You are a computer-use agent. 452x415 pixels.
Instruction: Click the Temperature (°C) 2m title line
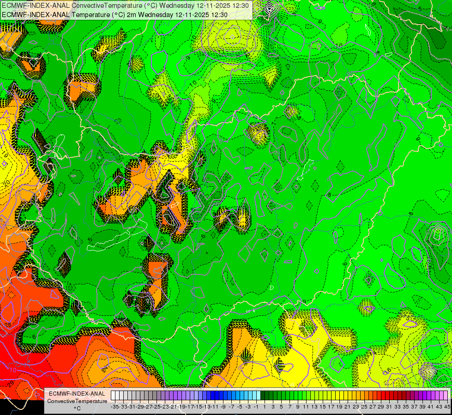point(115,15)
